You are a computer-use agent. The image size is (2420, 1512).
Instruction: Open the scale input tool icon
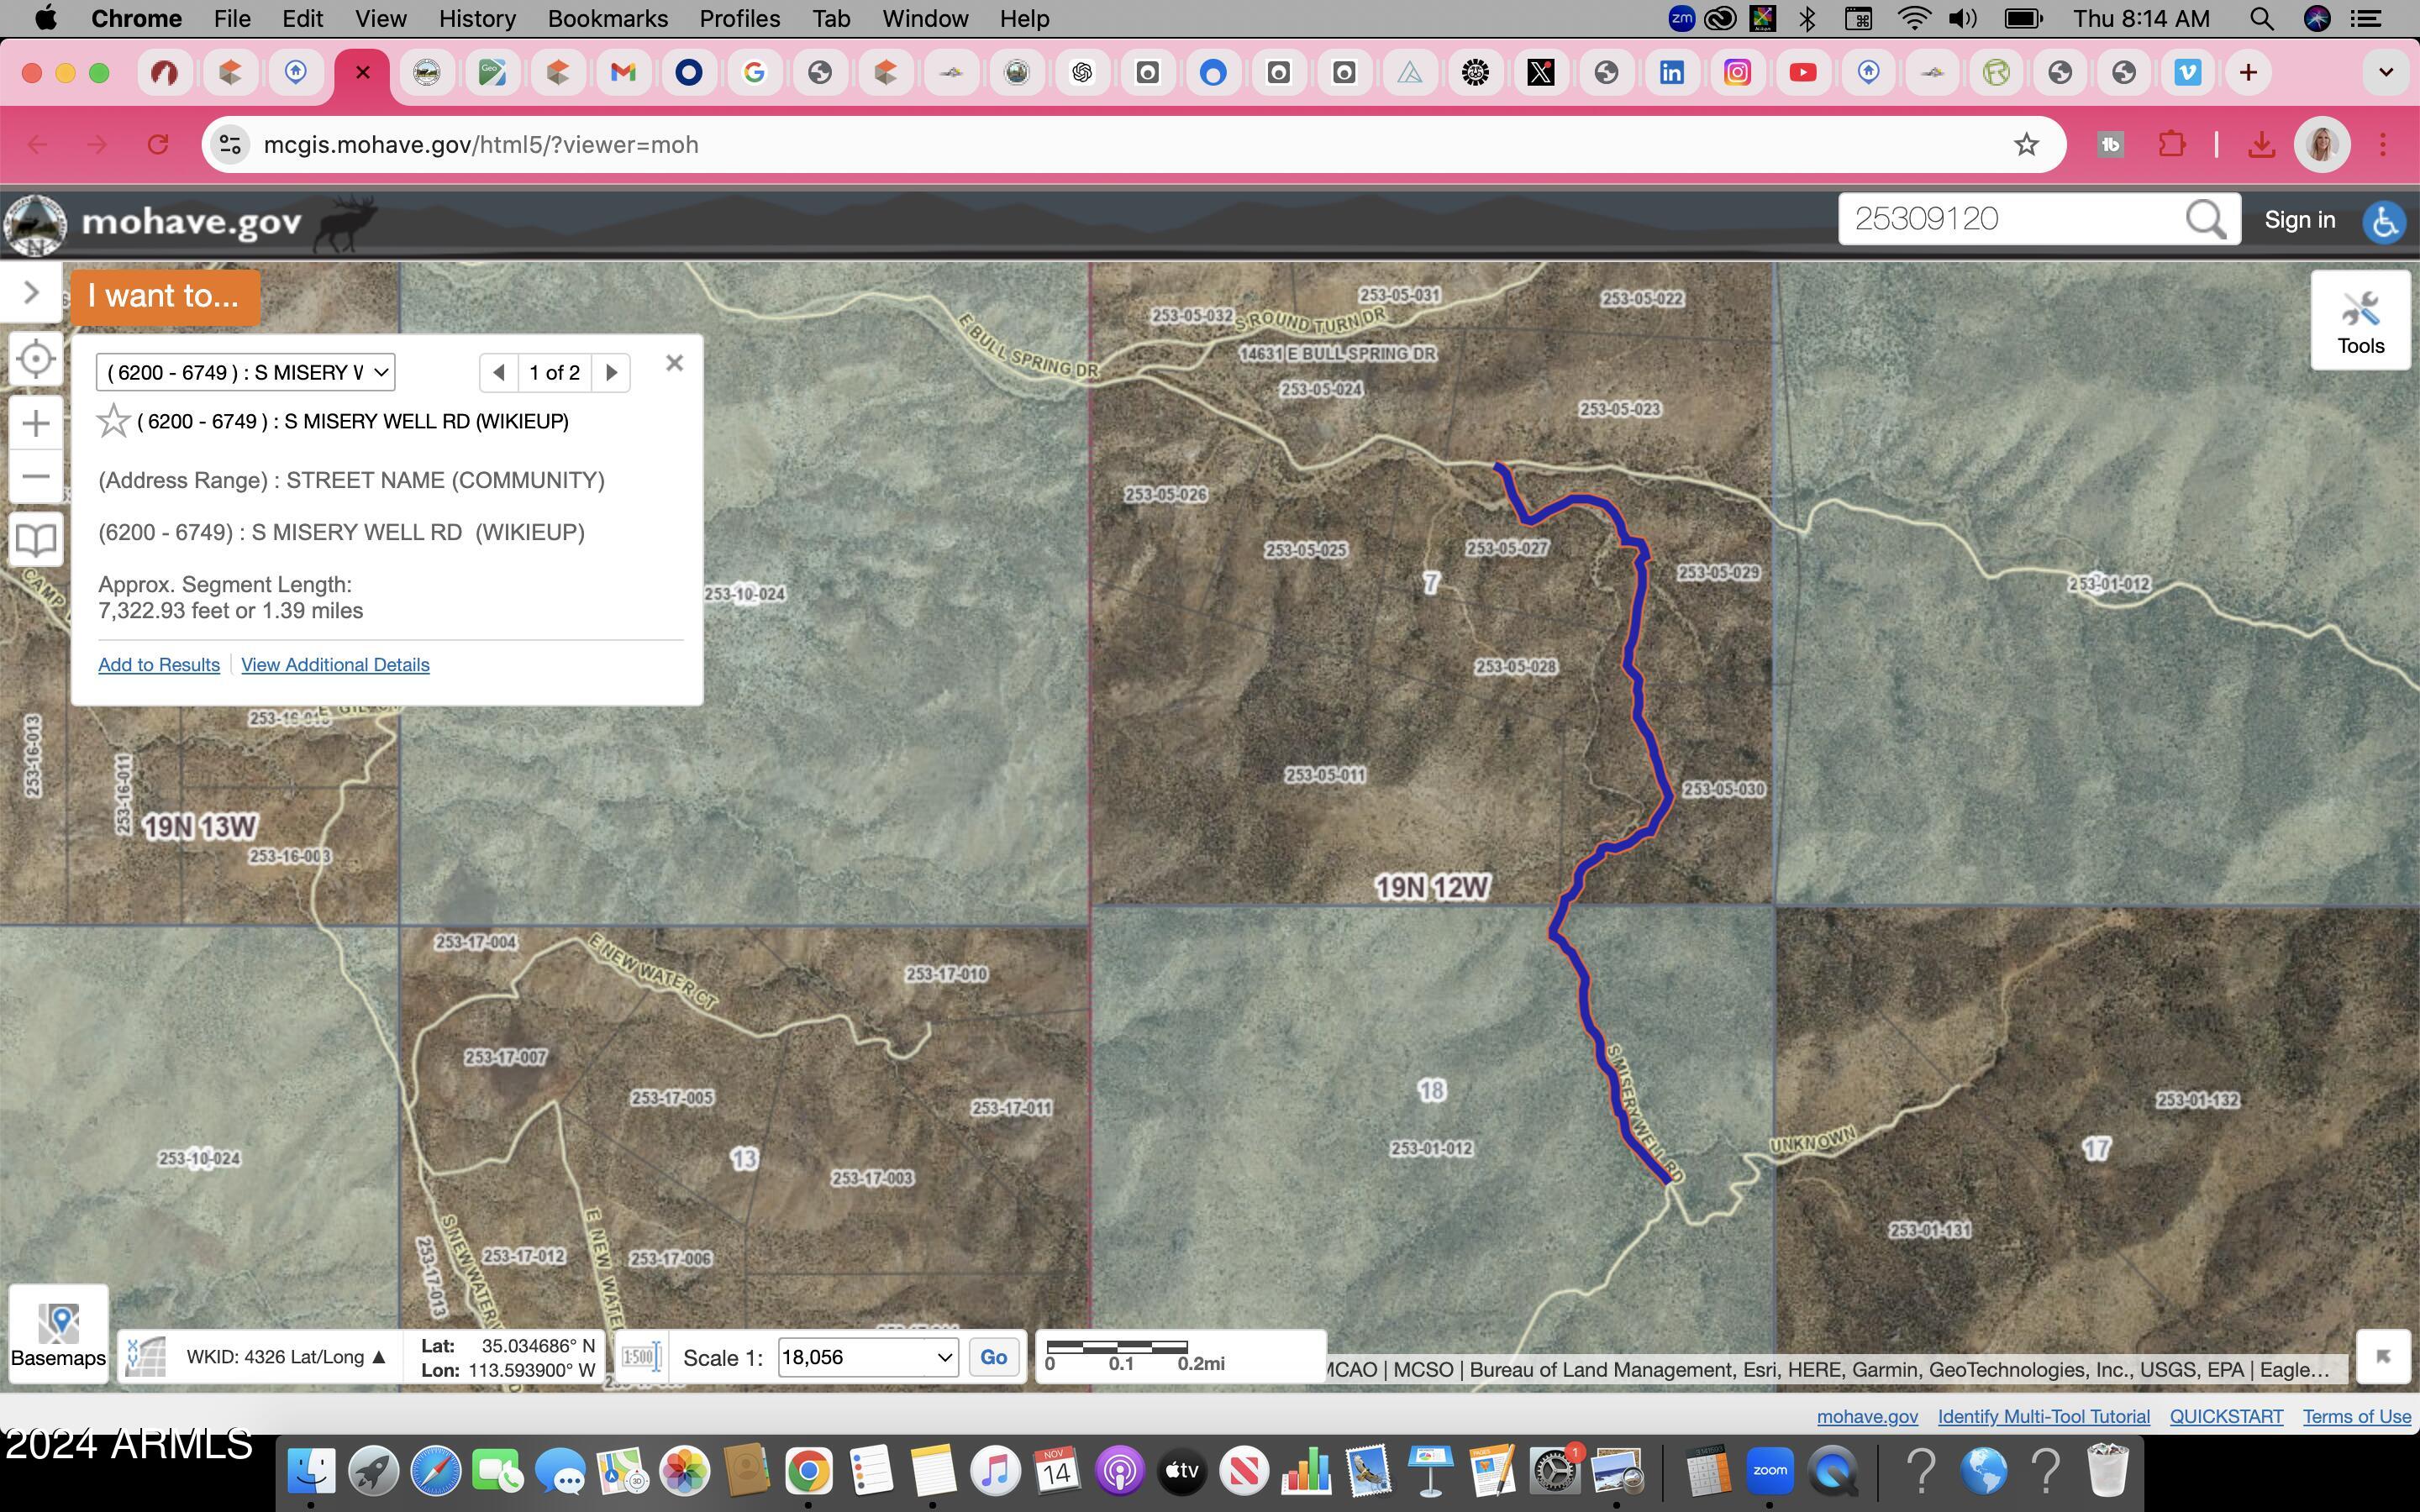coord(640,1356)
